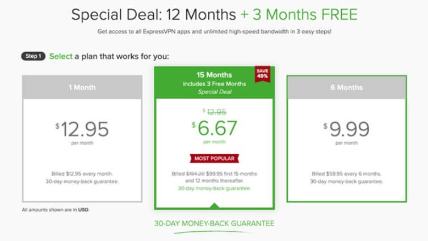
Task: Select the 6 Months plan header
Action: pyautogui.click(x=347, y=87)
